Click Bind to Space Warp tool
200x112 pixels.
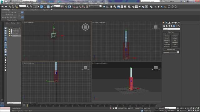tap(17, 7)
